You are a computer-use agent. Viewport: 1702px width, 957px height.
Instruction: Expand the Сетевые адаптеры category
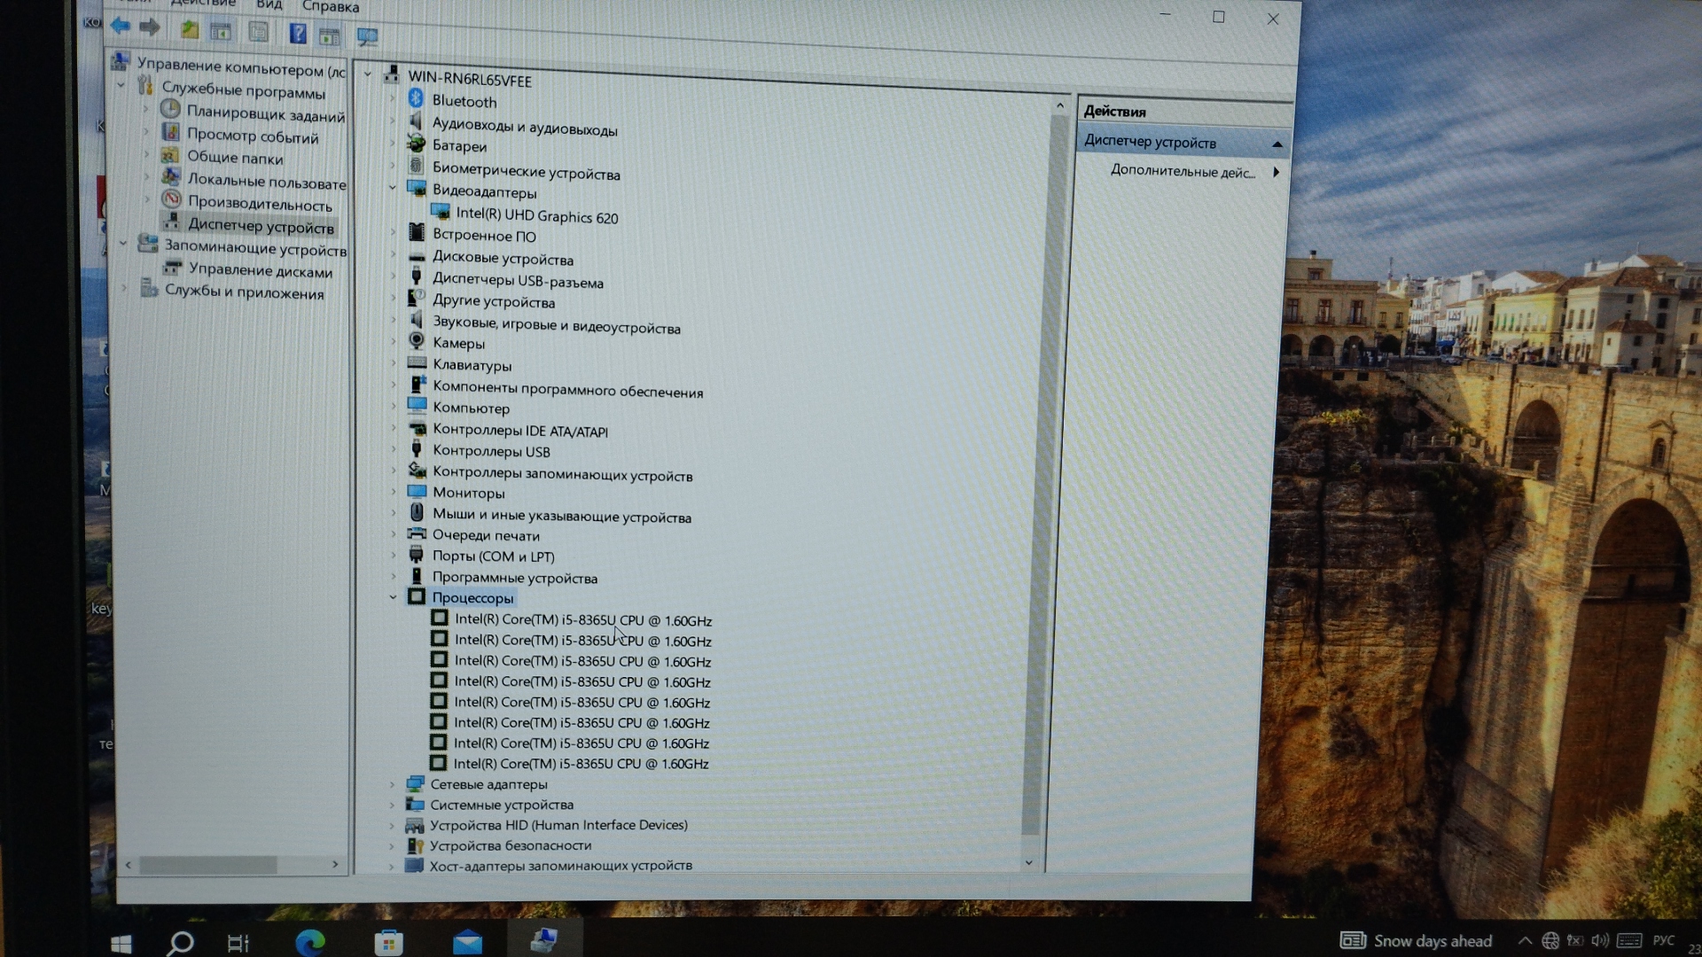tap(392, 784)
